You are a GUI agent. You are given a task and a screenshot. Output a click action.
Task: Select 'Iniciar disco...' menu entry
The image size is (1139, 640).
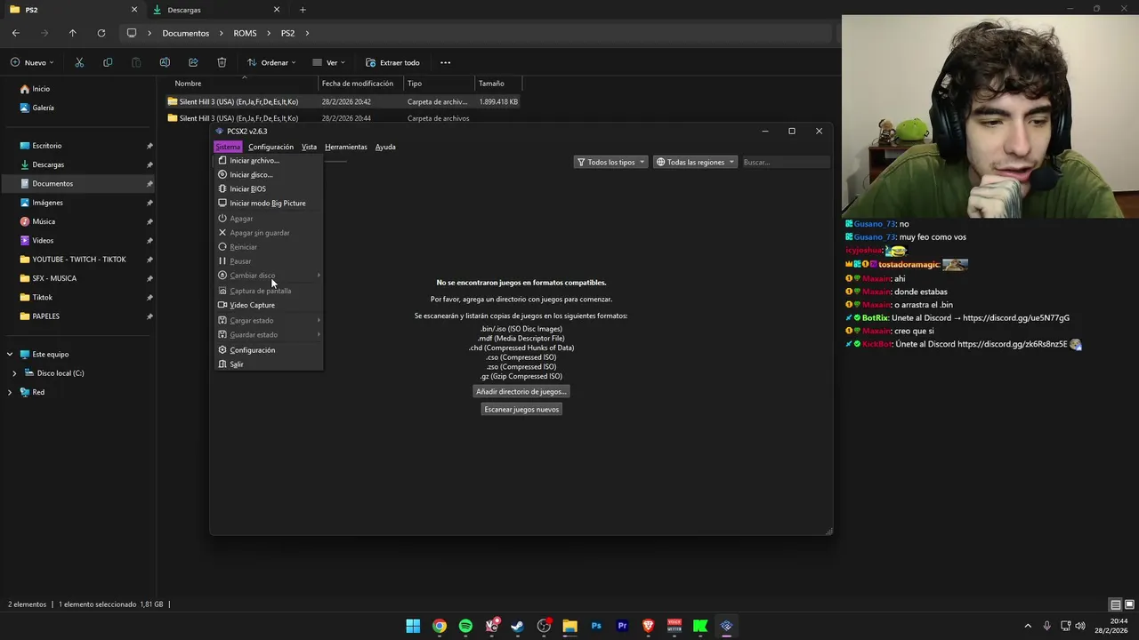coord(269,175)
